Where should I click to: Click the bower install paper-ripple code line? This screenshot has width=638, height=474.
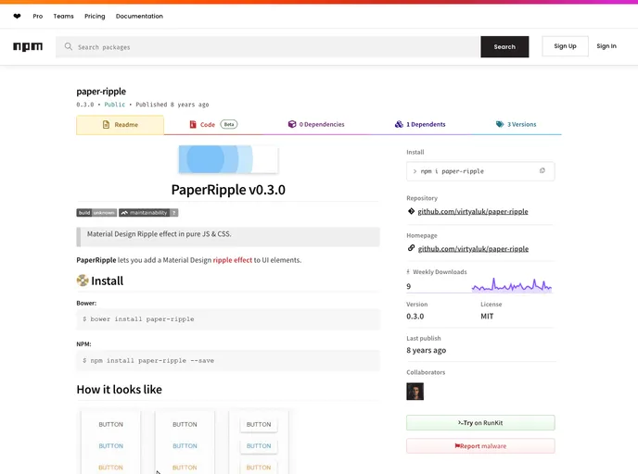(x=138, y=319)
